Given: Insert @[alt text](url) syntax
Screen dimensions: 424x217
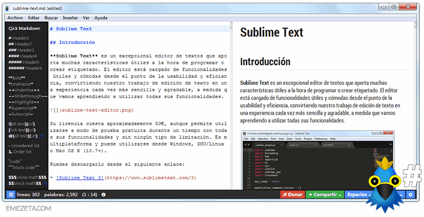Looking at the screenshot, I should pos(23,136).
